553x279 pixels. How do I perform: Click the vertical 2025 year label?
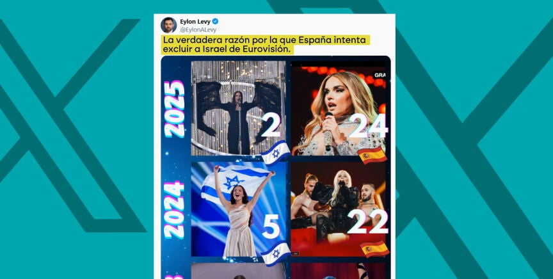click(175, 109)
